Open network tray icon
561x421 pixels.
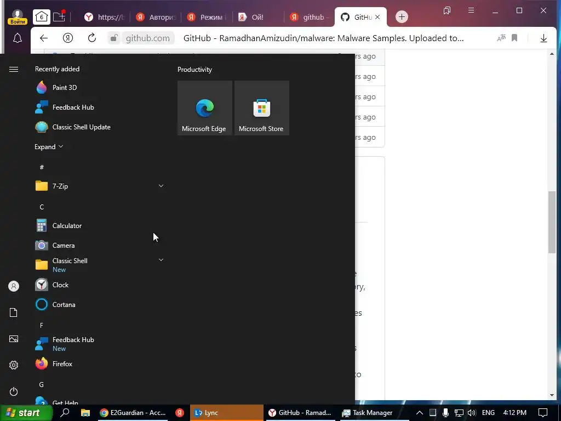459,413
